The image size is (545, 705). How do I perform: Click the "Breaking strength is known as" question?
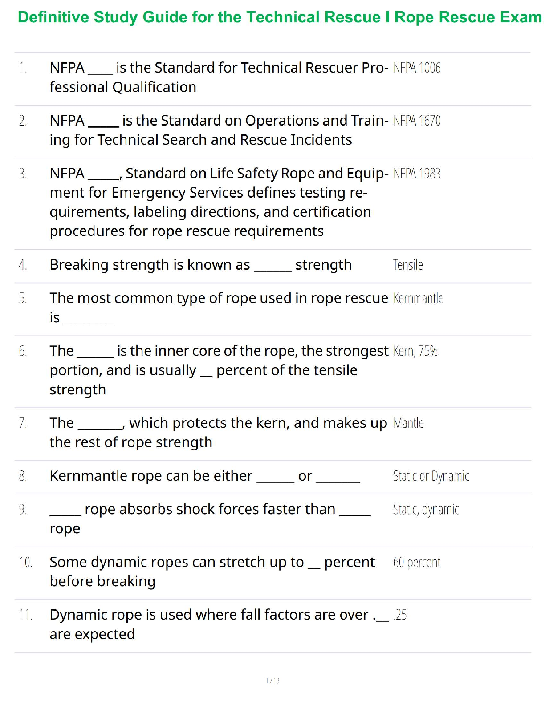click(200, 265)
